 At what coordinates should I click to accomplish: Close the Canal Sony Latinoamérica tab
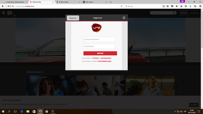[x=26, y=2]
